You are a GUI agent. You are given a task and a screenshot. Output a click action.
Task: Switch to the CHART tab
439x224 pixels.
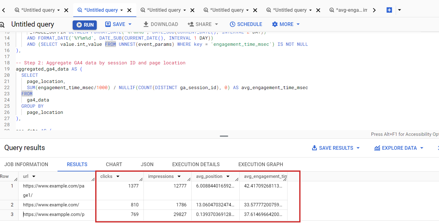pos(114,164)
